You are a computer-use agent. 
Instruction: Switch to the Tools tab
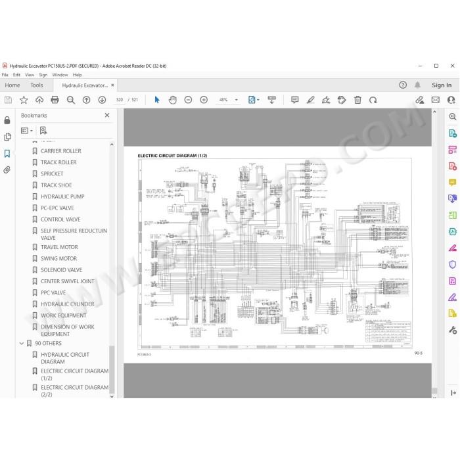[37, 85]
